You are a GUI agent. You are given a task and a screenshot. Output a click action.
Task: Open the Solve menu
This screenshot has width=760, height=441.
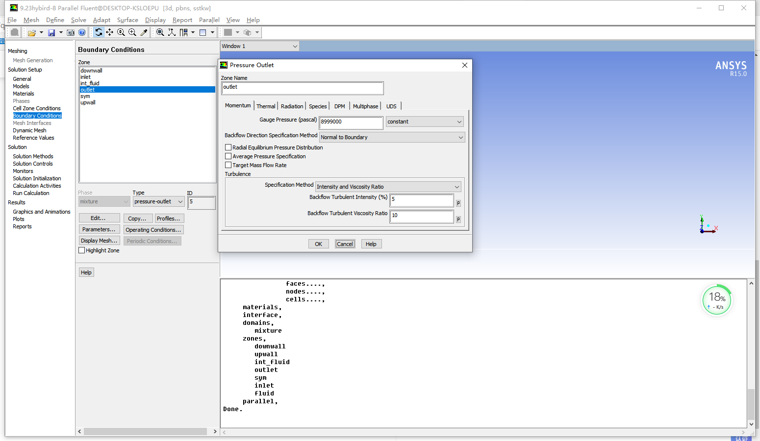pos(78,20)
